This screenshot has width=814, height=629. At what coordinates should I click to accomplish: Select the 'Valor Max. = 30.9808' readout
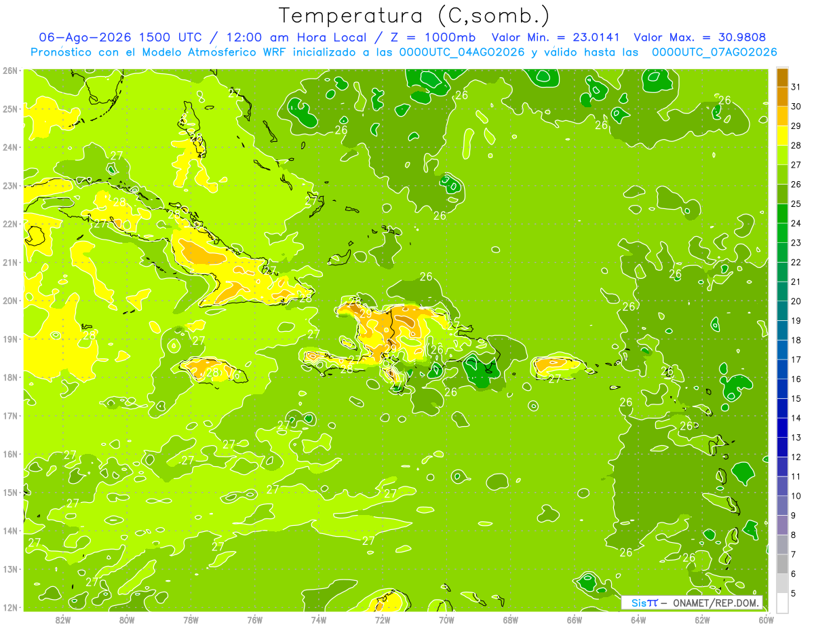(700, 37)
